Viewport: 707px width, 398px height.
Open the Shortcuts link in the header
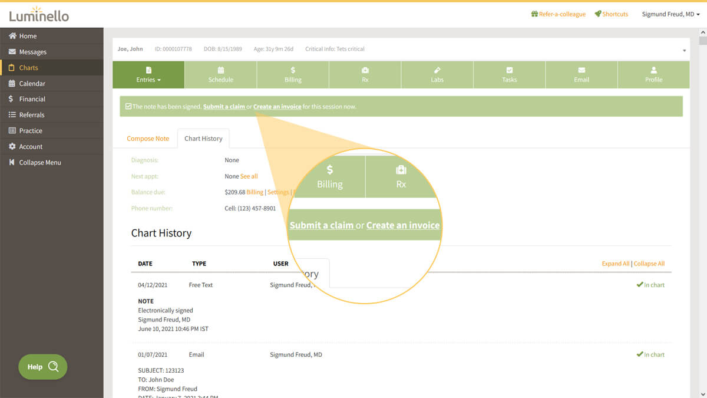coord(611,14)
